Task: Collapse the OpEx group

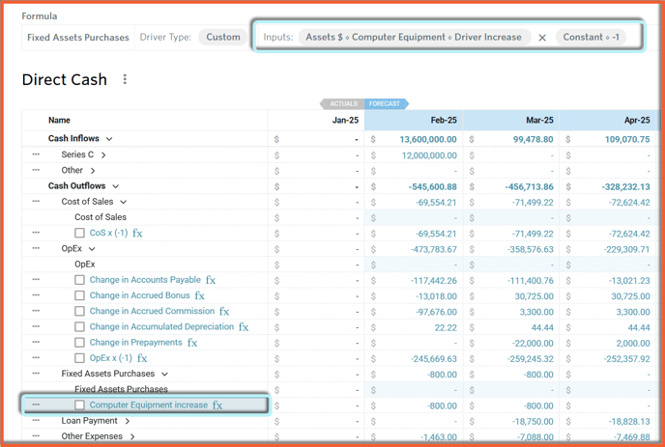Action: pos(92,249)
